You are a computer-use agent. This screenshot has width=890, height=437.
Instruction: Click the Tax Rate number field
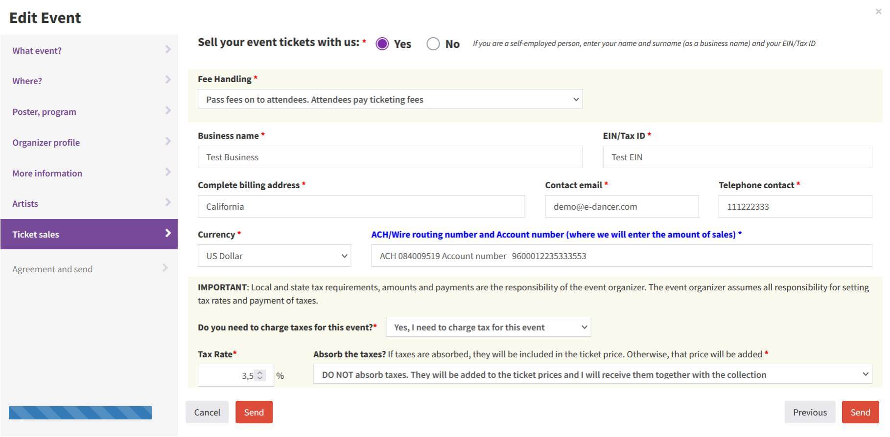click(235, 375)
